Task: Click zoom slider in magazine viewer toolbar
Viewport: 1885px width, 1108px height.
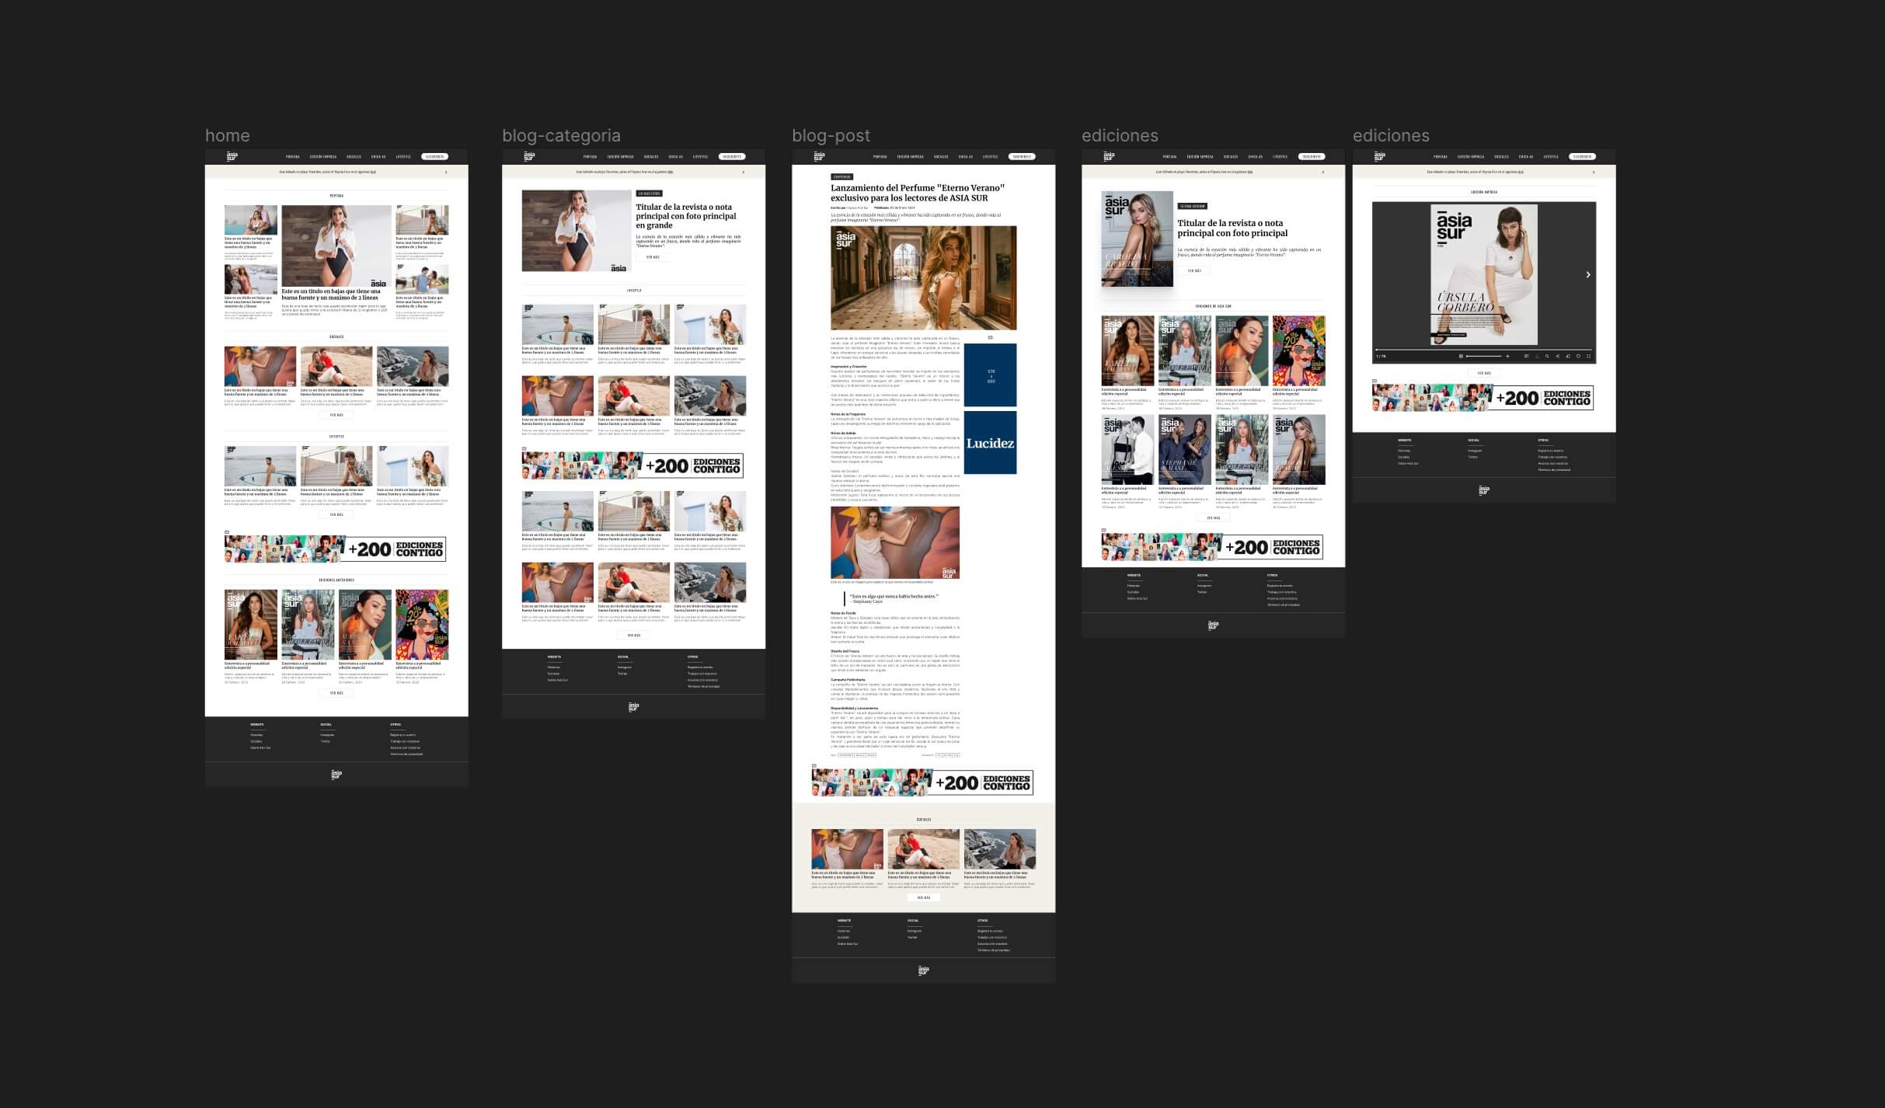Action: click(1484, 356)
